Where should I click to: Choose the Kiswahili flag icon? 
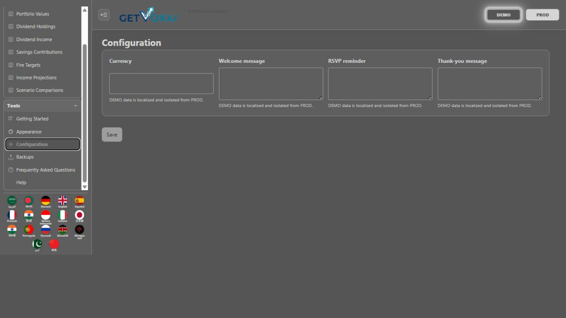click(62, 231)
